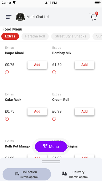Viewport: 102px width, 181px height.
Task: Select the Extras category tab
Action: (10, 36)
